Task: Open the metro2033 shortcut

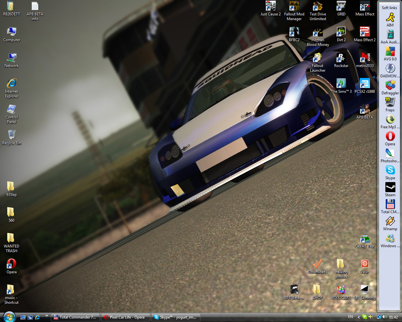Action: [x=365, y=60]
